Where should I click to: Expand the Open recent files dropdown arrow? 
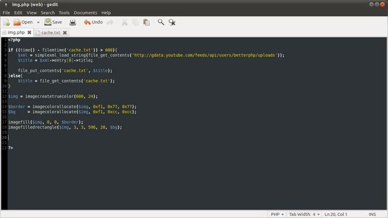coord(38,22)
